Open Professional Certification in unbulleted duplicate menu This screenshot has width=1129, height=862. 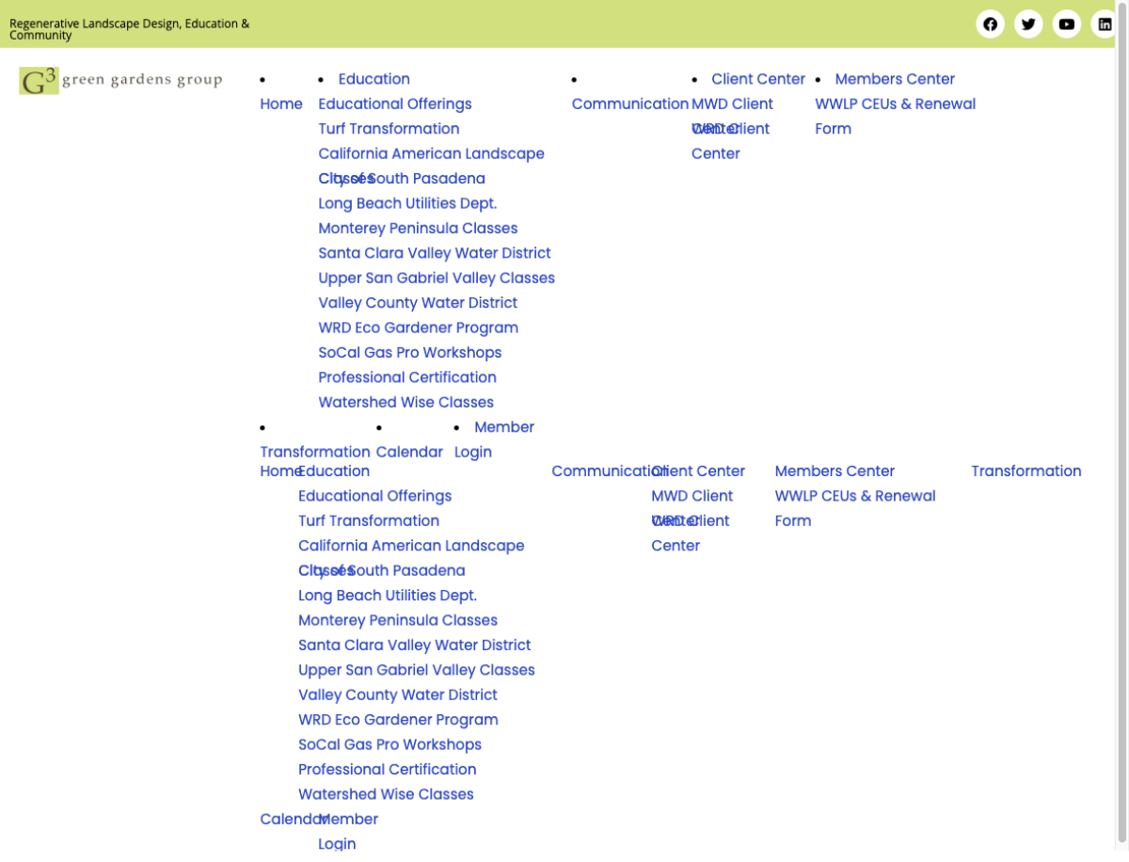point(388,770)
